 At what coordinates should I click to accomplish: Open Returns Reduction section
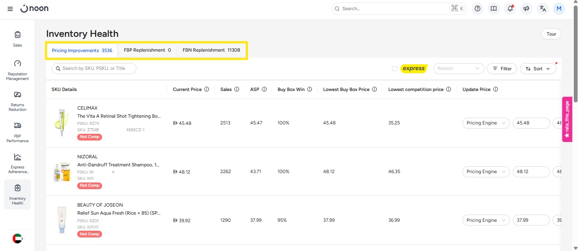[17, 101]
